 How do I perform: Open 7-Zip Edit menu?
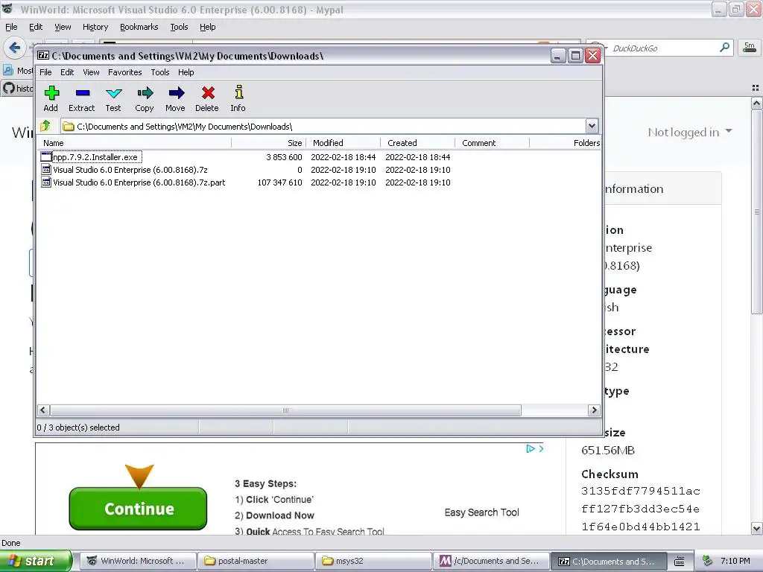pos(67,72)
